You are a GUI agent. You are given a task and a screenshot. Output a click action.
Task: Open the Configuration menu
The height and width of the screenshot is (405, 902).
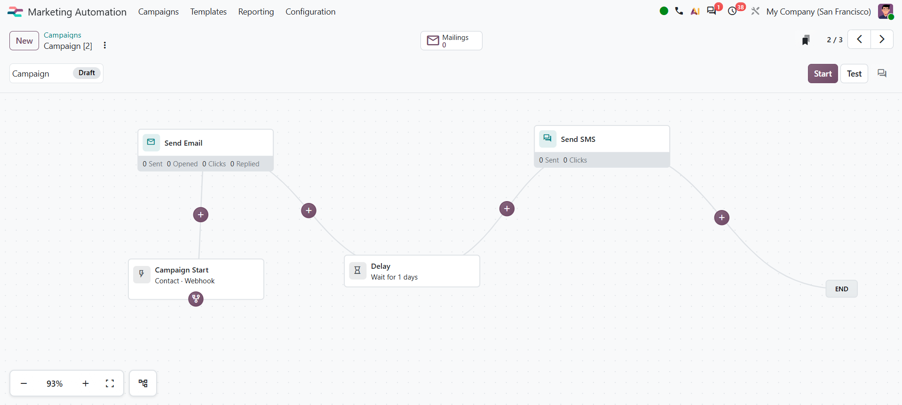tap(310, 12)
